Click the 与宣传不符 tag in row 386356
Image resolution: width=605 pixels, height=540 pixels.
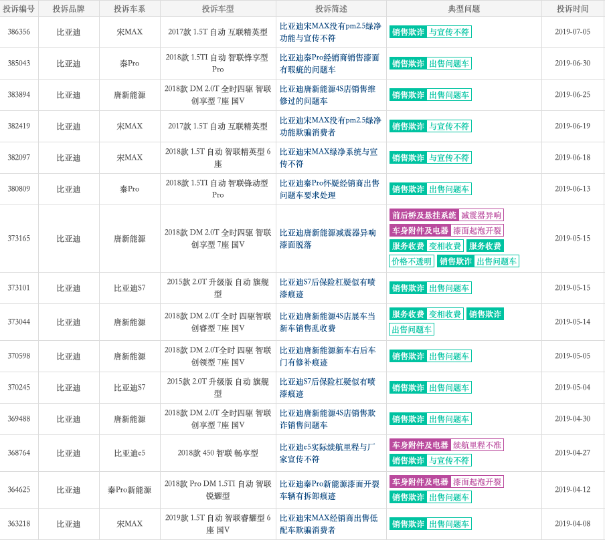[x=449, y=32]
